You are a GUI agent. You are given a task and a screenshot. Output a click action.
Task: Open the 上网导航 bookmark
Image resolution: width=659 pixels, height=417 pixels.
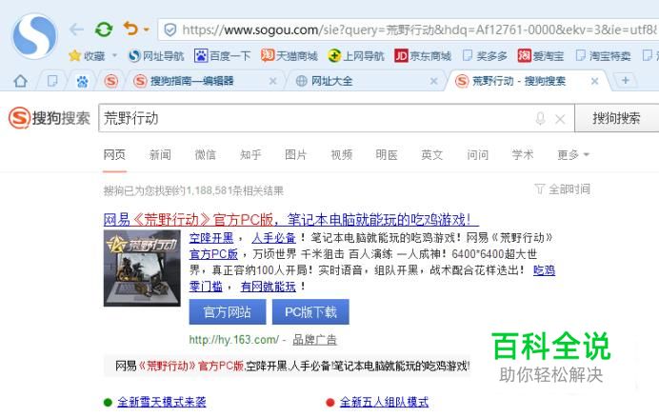click(356, 55)
